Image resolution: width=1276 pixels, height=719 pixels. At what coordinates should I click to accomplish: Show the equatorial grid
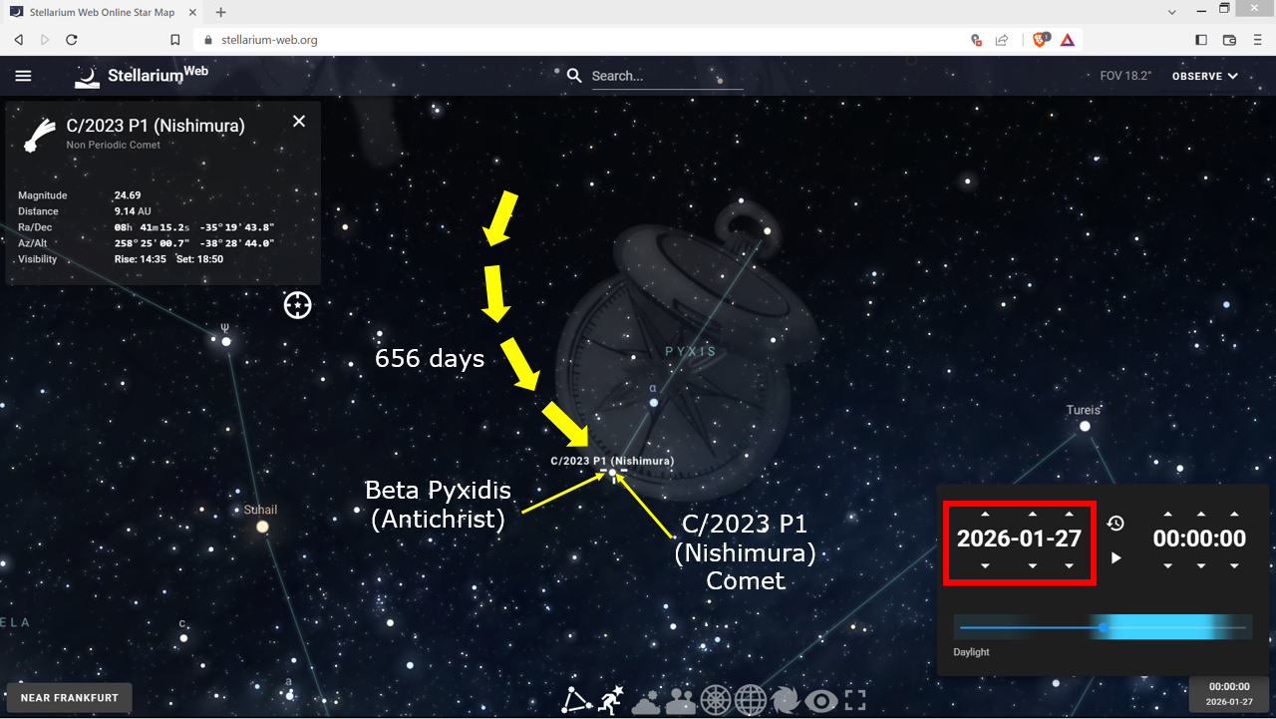[x=751, y=700]
